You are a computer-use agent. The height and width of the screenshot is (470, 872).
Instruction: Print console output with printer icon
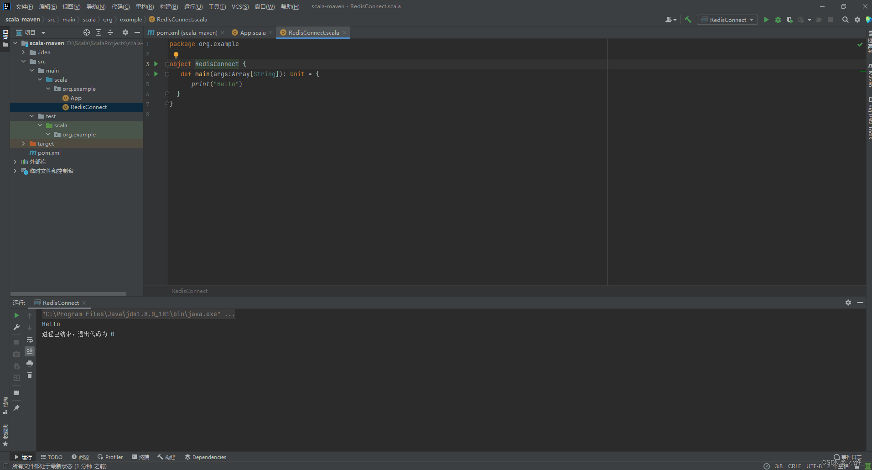tap(30, 363)
